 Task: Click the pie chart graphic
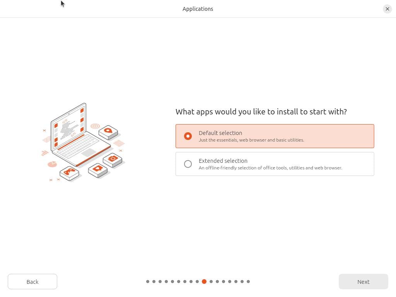point(52,164)
